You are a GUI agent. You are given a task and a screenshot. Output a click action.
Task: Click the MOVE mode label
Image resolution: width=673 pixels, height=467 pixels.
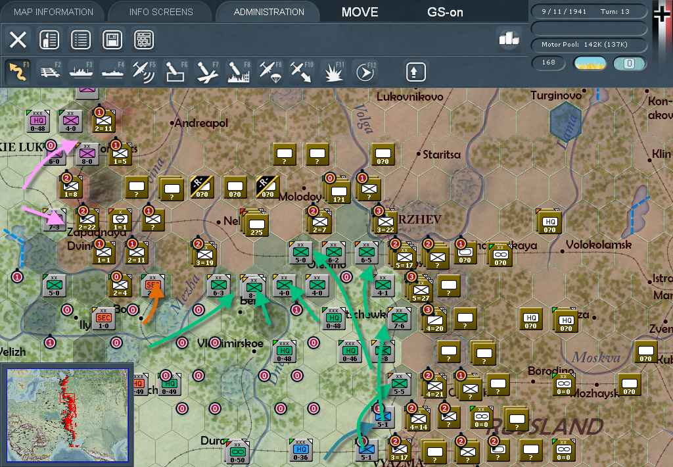tap(360, 12)
